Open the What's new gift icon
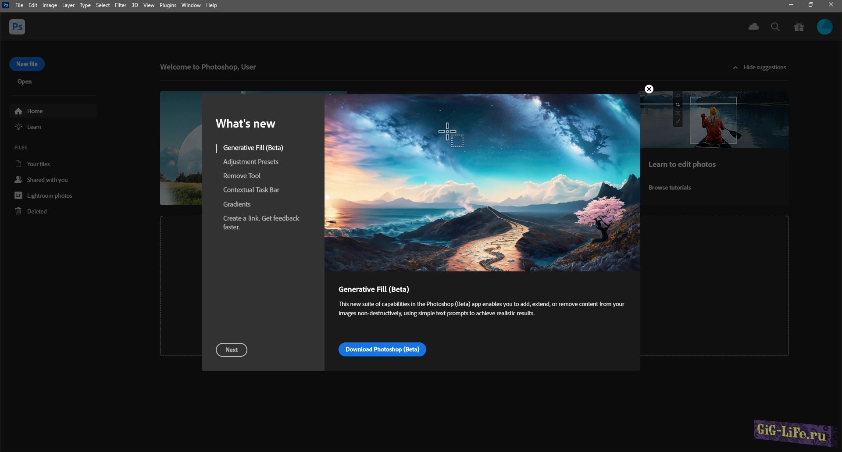The width and height of the screenshot is (842, 452). coord(799,27)
